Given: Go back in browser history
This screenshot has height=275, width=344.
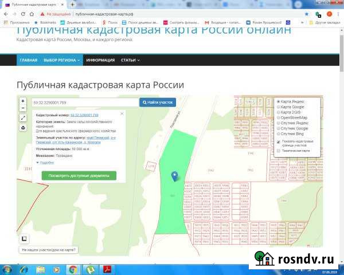Looking at the screenshot, I should tap(6, 14).
